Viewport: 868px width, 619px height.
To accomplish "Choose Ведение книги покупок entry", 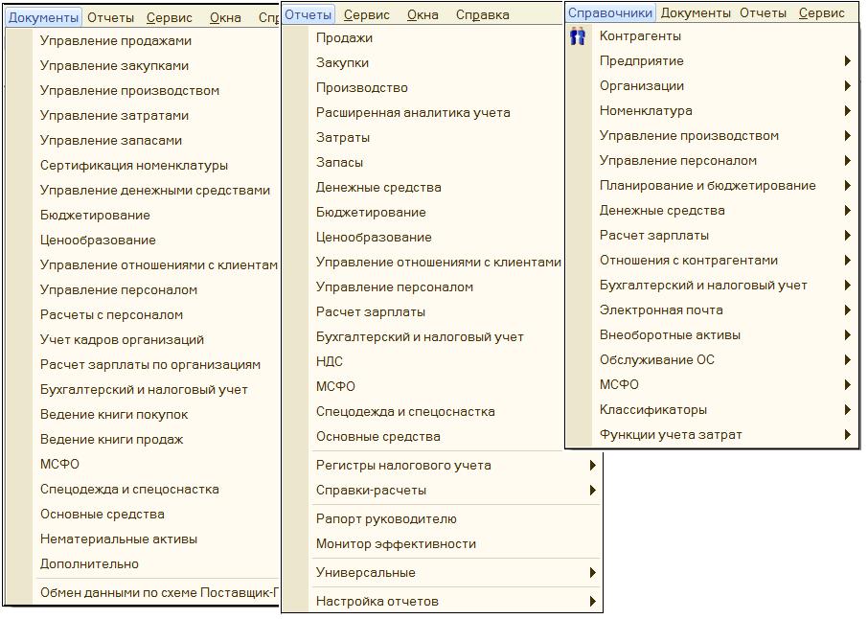I will click(x=114, y=415).
